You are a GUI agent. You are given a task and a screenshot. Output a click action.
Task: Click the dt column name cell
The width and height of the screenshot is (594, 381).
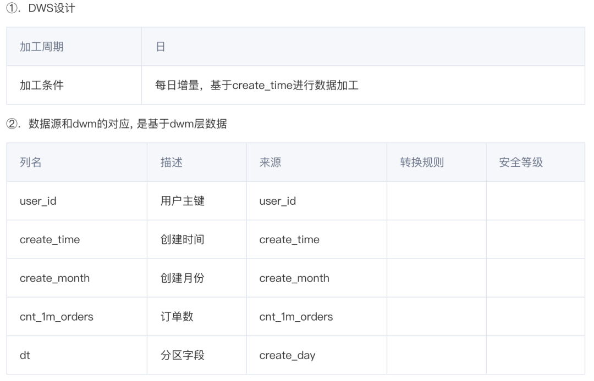coord(25,355)
